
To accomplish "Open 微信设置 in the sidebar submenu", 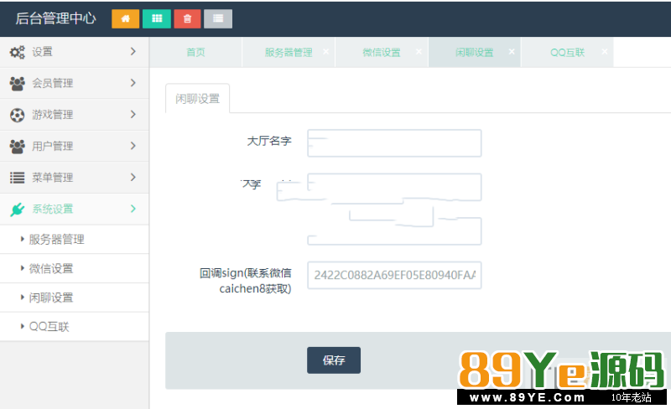I will point(50,269).
